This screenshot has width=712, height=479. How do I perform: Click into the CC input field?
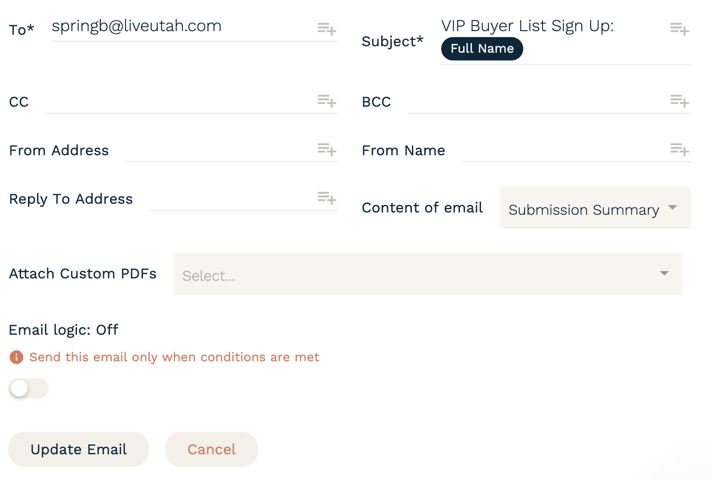(x=181, y=102)
